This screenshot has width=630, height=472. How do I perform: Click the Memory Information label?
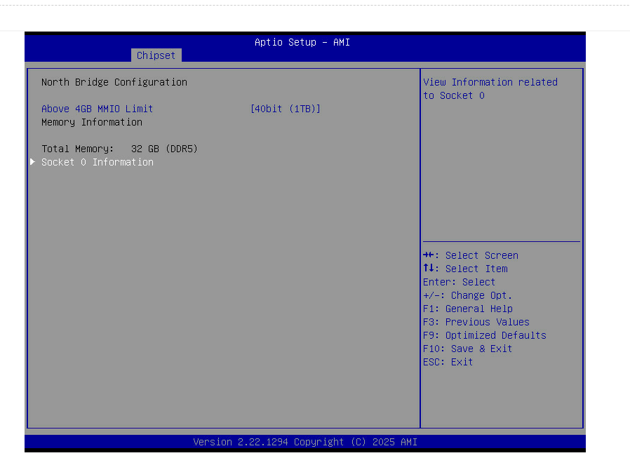pyautogui.click(x=91, y=122)
